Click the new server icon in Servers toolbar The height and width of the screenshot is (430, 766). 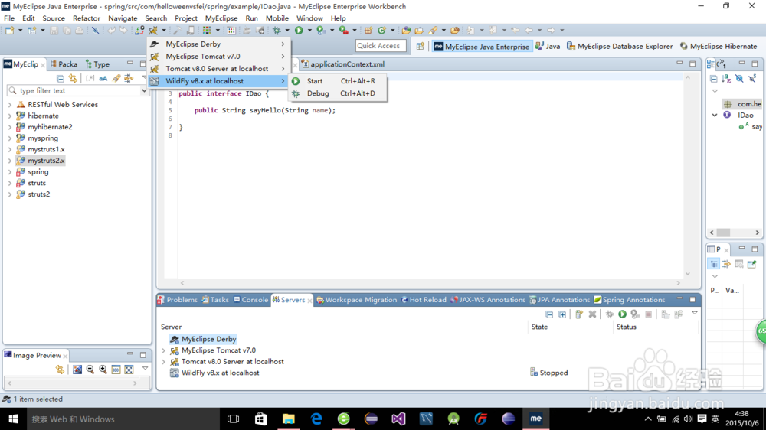point(579,314)
